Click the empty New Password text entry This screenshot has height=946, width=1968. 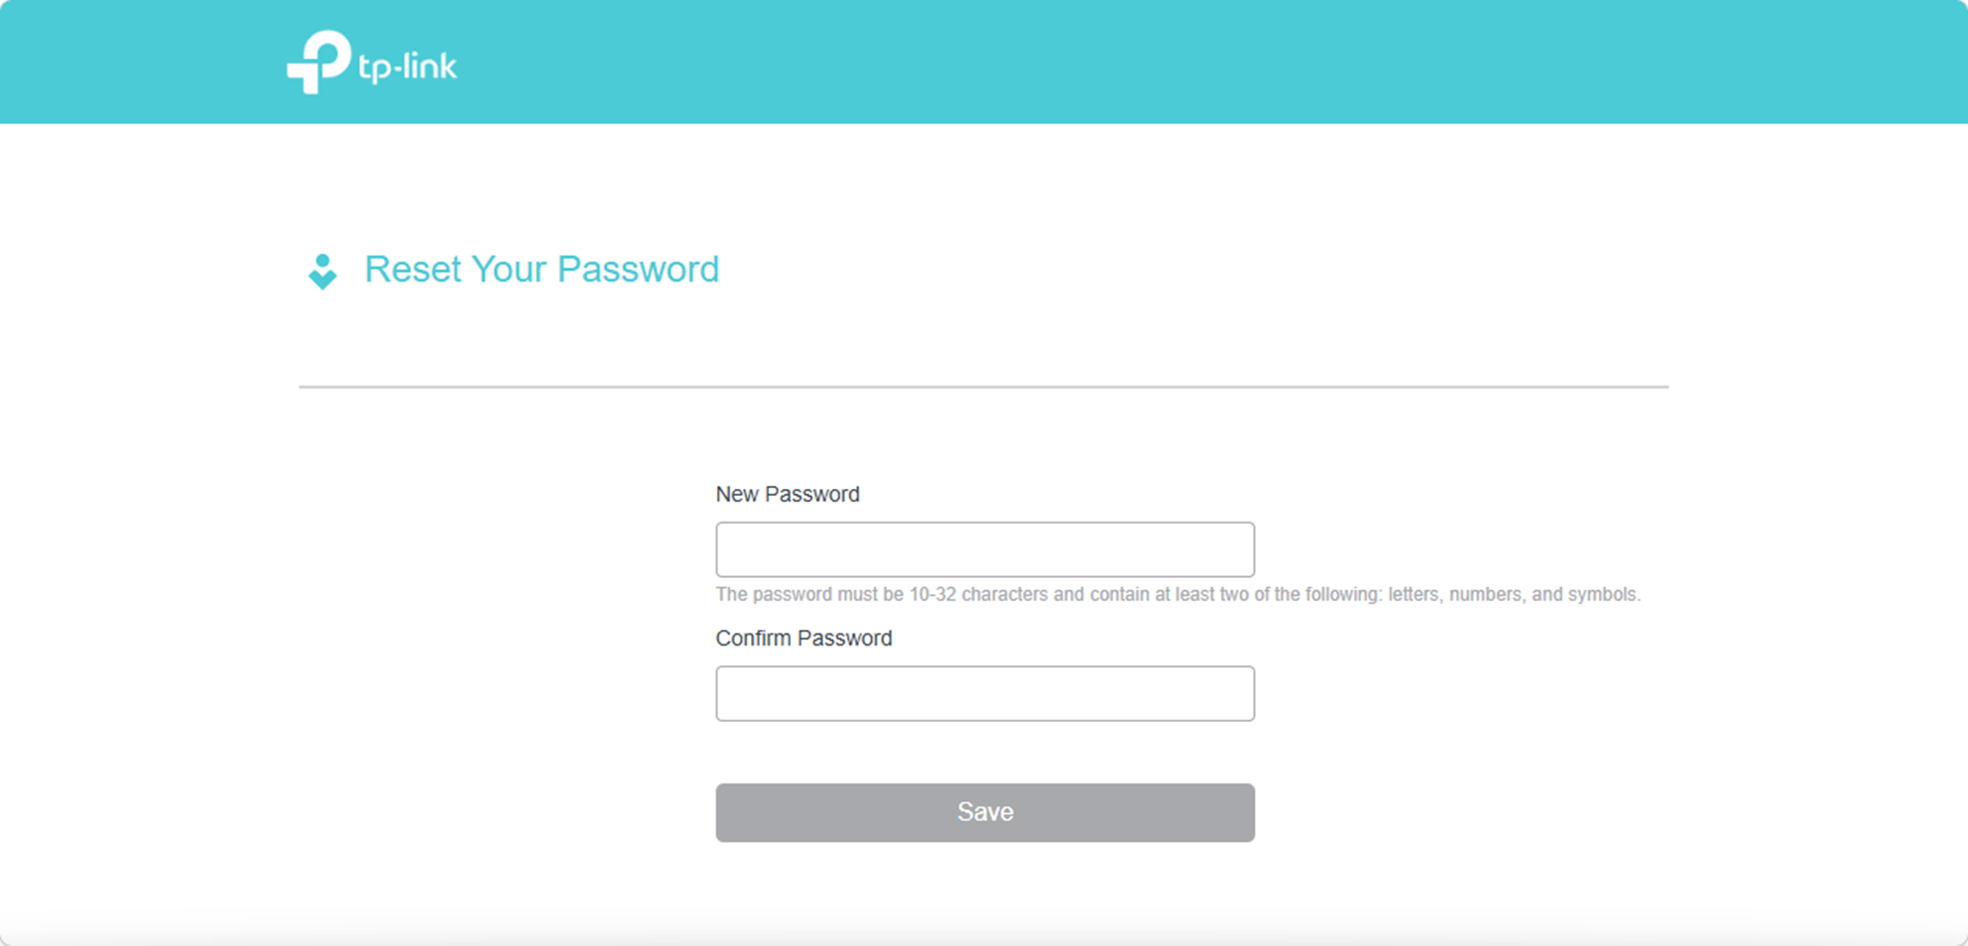[x=984, y=548]
